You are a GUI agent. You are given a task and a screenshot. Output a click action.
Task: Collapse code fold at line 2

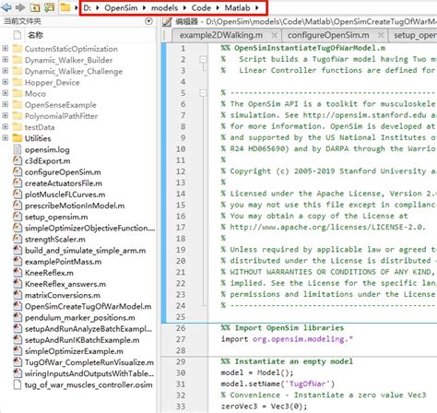coord(203,59)
